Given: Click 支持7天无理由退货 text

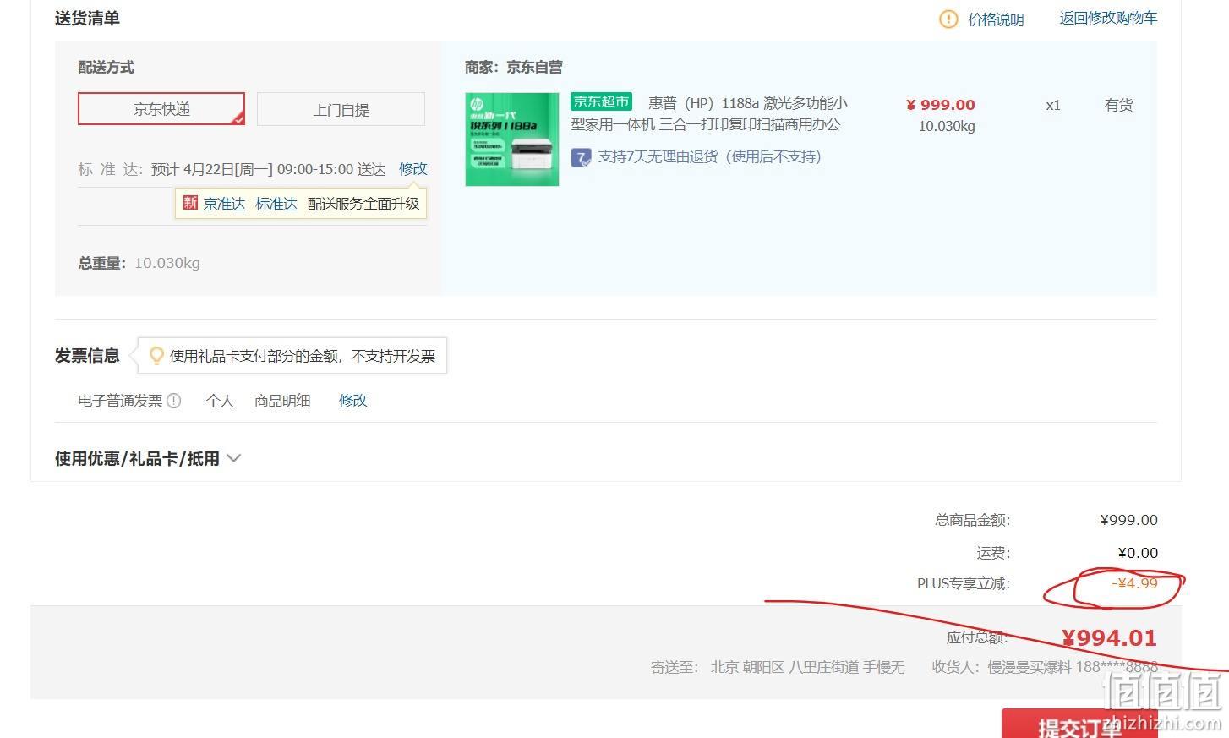Looking at the screenshot, I should tap(709, 156).
